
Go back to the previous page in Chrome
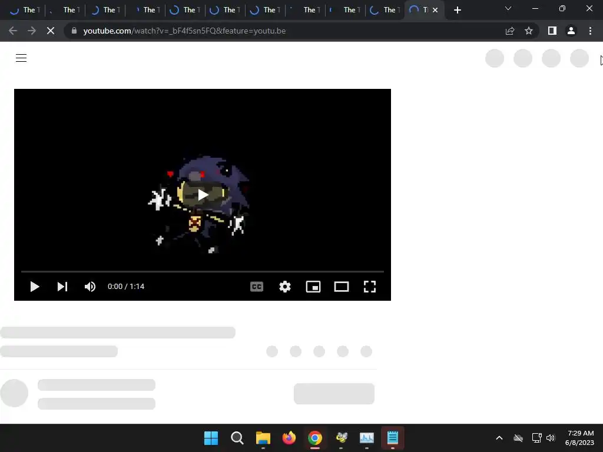13,31
